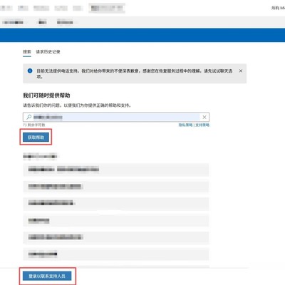The image size is (285, 285).
Task: Open the third suggested result row
Action: pyautogui.click(x=116, y=204)
